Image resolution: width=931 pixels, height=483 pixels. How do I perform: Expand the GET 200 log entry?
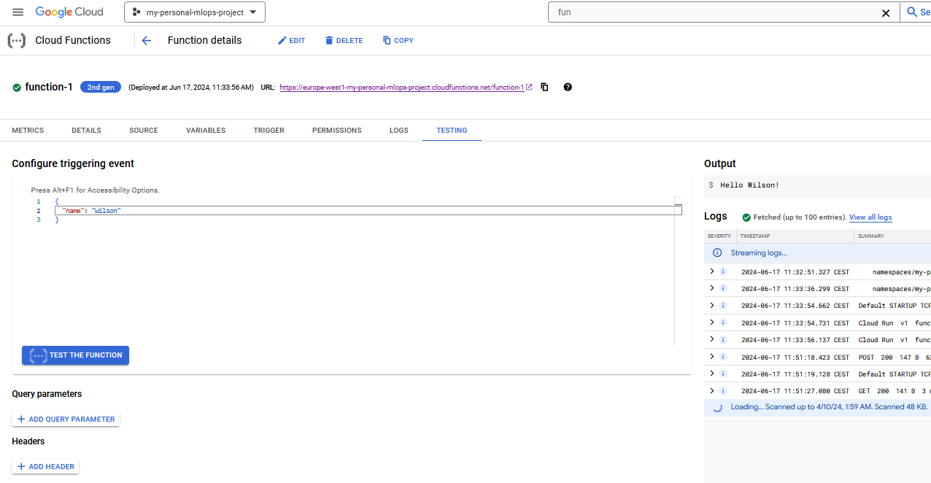[x=712, y=391]
